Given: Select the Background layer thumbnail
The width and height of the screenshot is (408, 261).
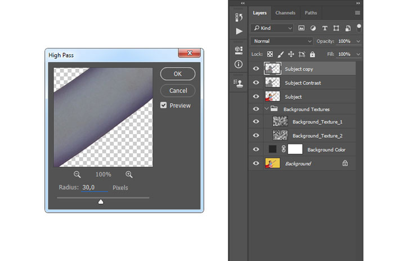Looking at the screenshot, I should [x=272, y=163].
